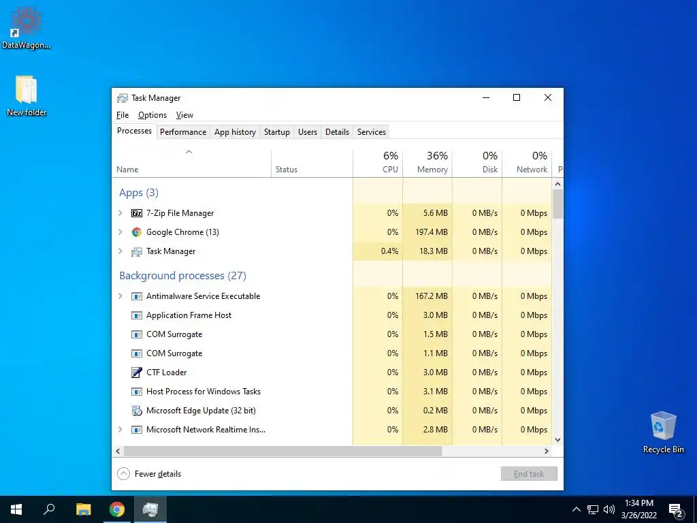Screen dimensions: 697x523
Task: Open the notification Action Center
Action: [676, 510]
